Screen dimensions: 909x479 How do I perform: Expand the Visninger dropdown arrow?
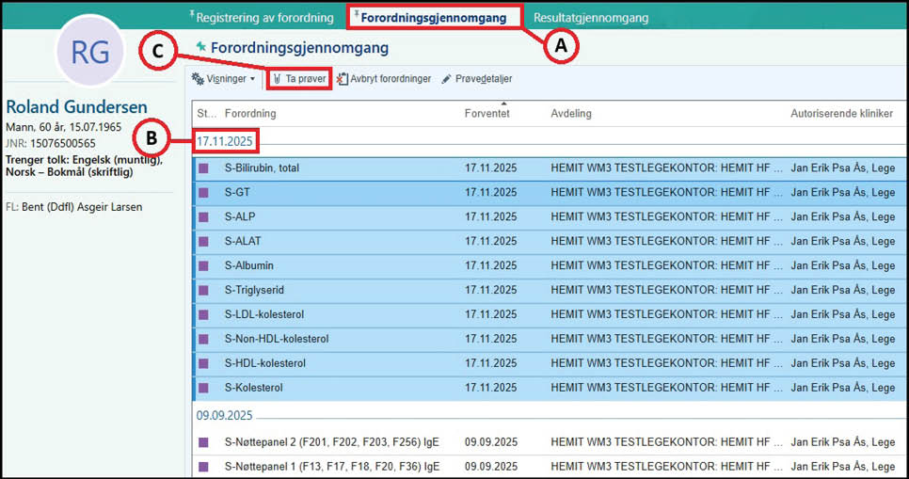(252, 80)
